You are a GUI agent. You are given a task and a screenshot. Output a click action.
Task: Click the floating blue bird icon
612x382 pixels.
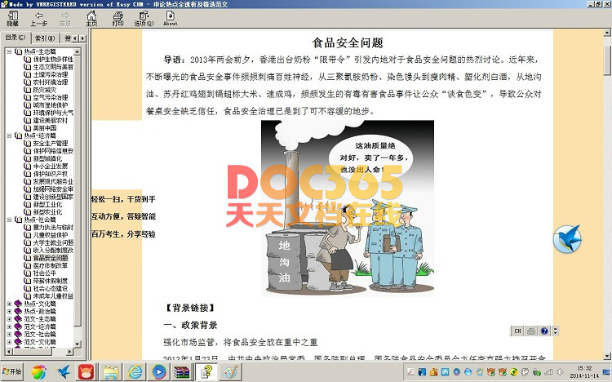point(567,238)
